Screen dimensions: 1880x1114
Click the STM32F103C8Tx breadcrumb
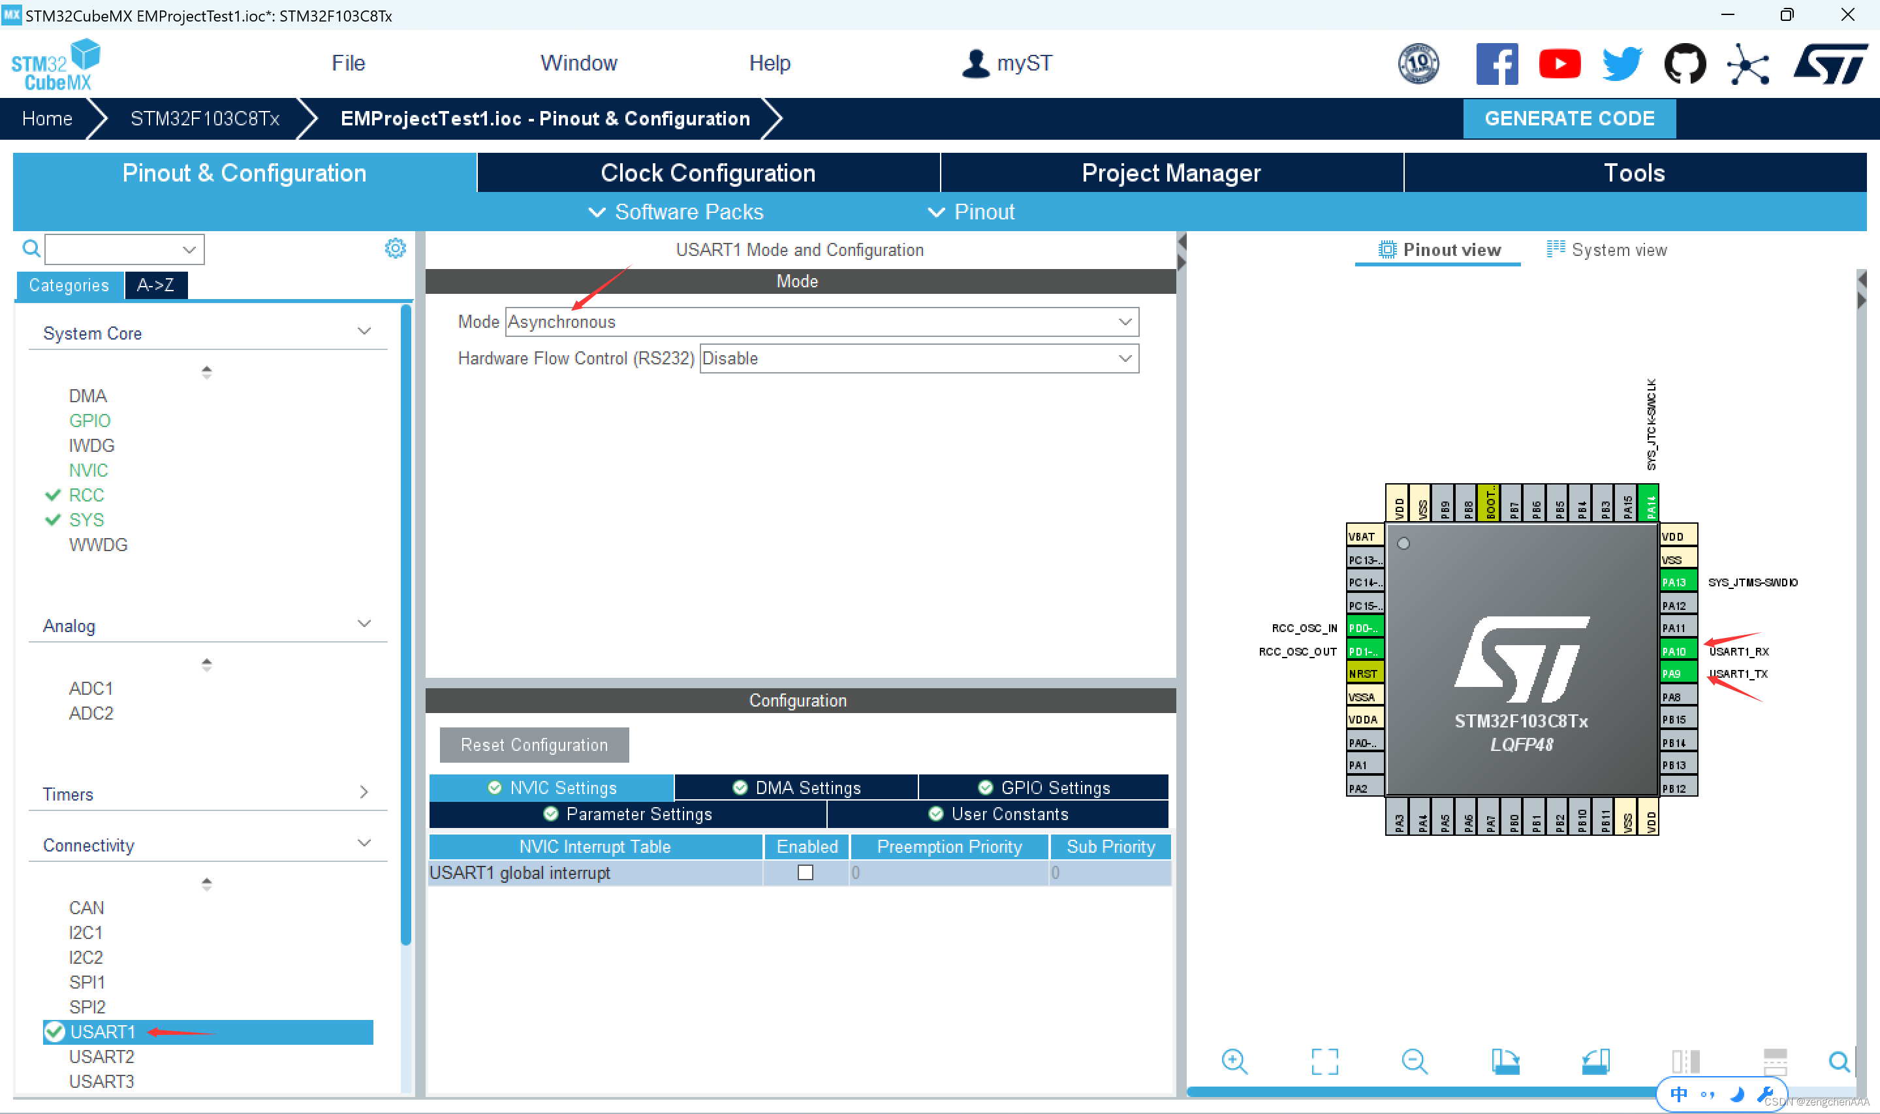point(205,119)
